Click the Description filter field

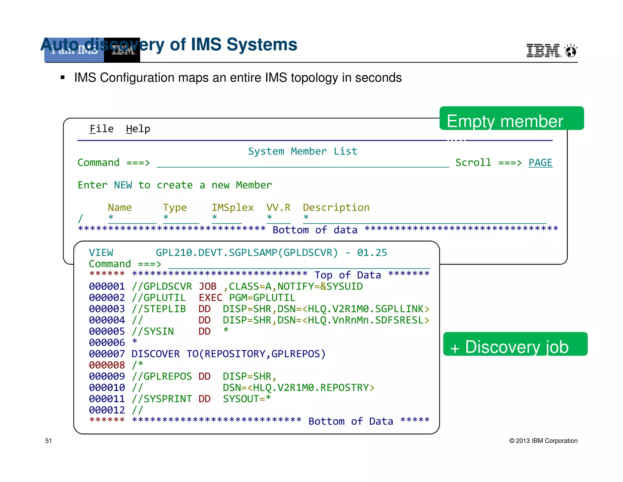[x=424, y=218]
